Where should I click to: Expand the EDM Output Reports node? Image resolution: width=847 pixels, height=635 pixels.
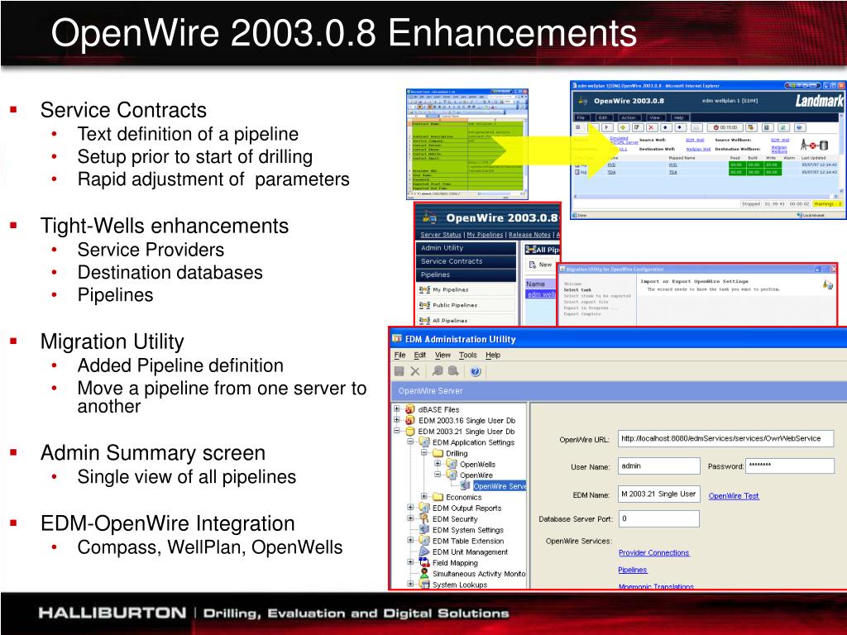410,508
